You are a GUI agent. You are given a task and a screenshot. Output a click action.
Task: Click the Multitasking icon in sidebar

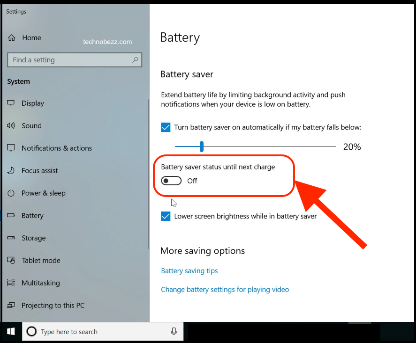pos(11,283)
